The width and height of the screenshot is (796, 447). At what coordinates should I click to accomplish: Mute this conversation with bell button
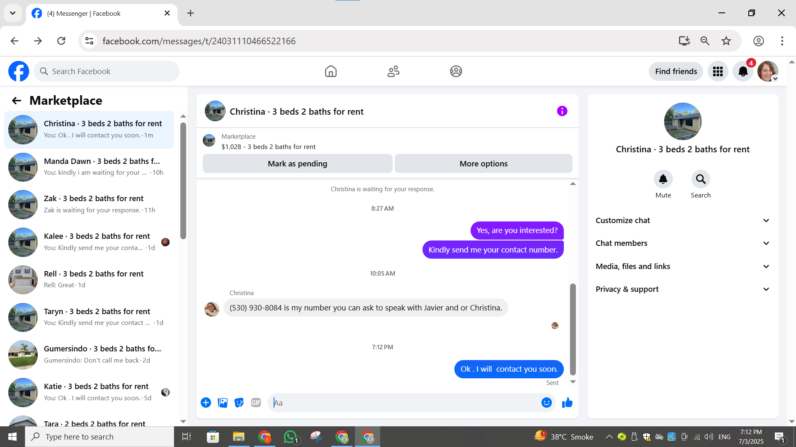(663, 179)
